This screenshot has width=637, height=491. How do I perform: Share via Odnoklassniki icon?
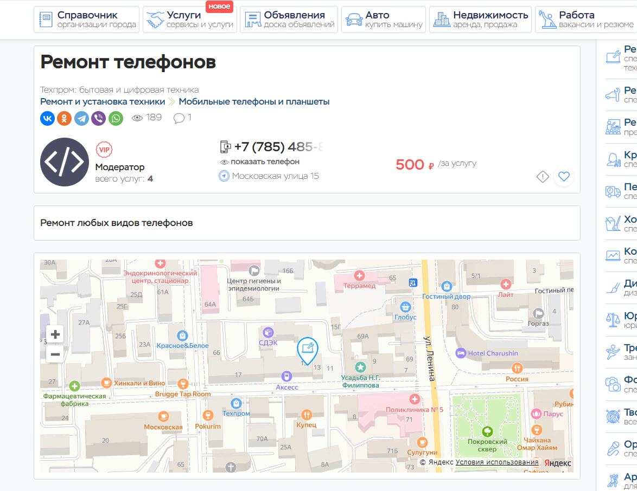[65, 119]
